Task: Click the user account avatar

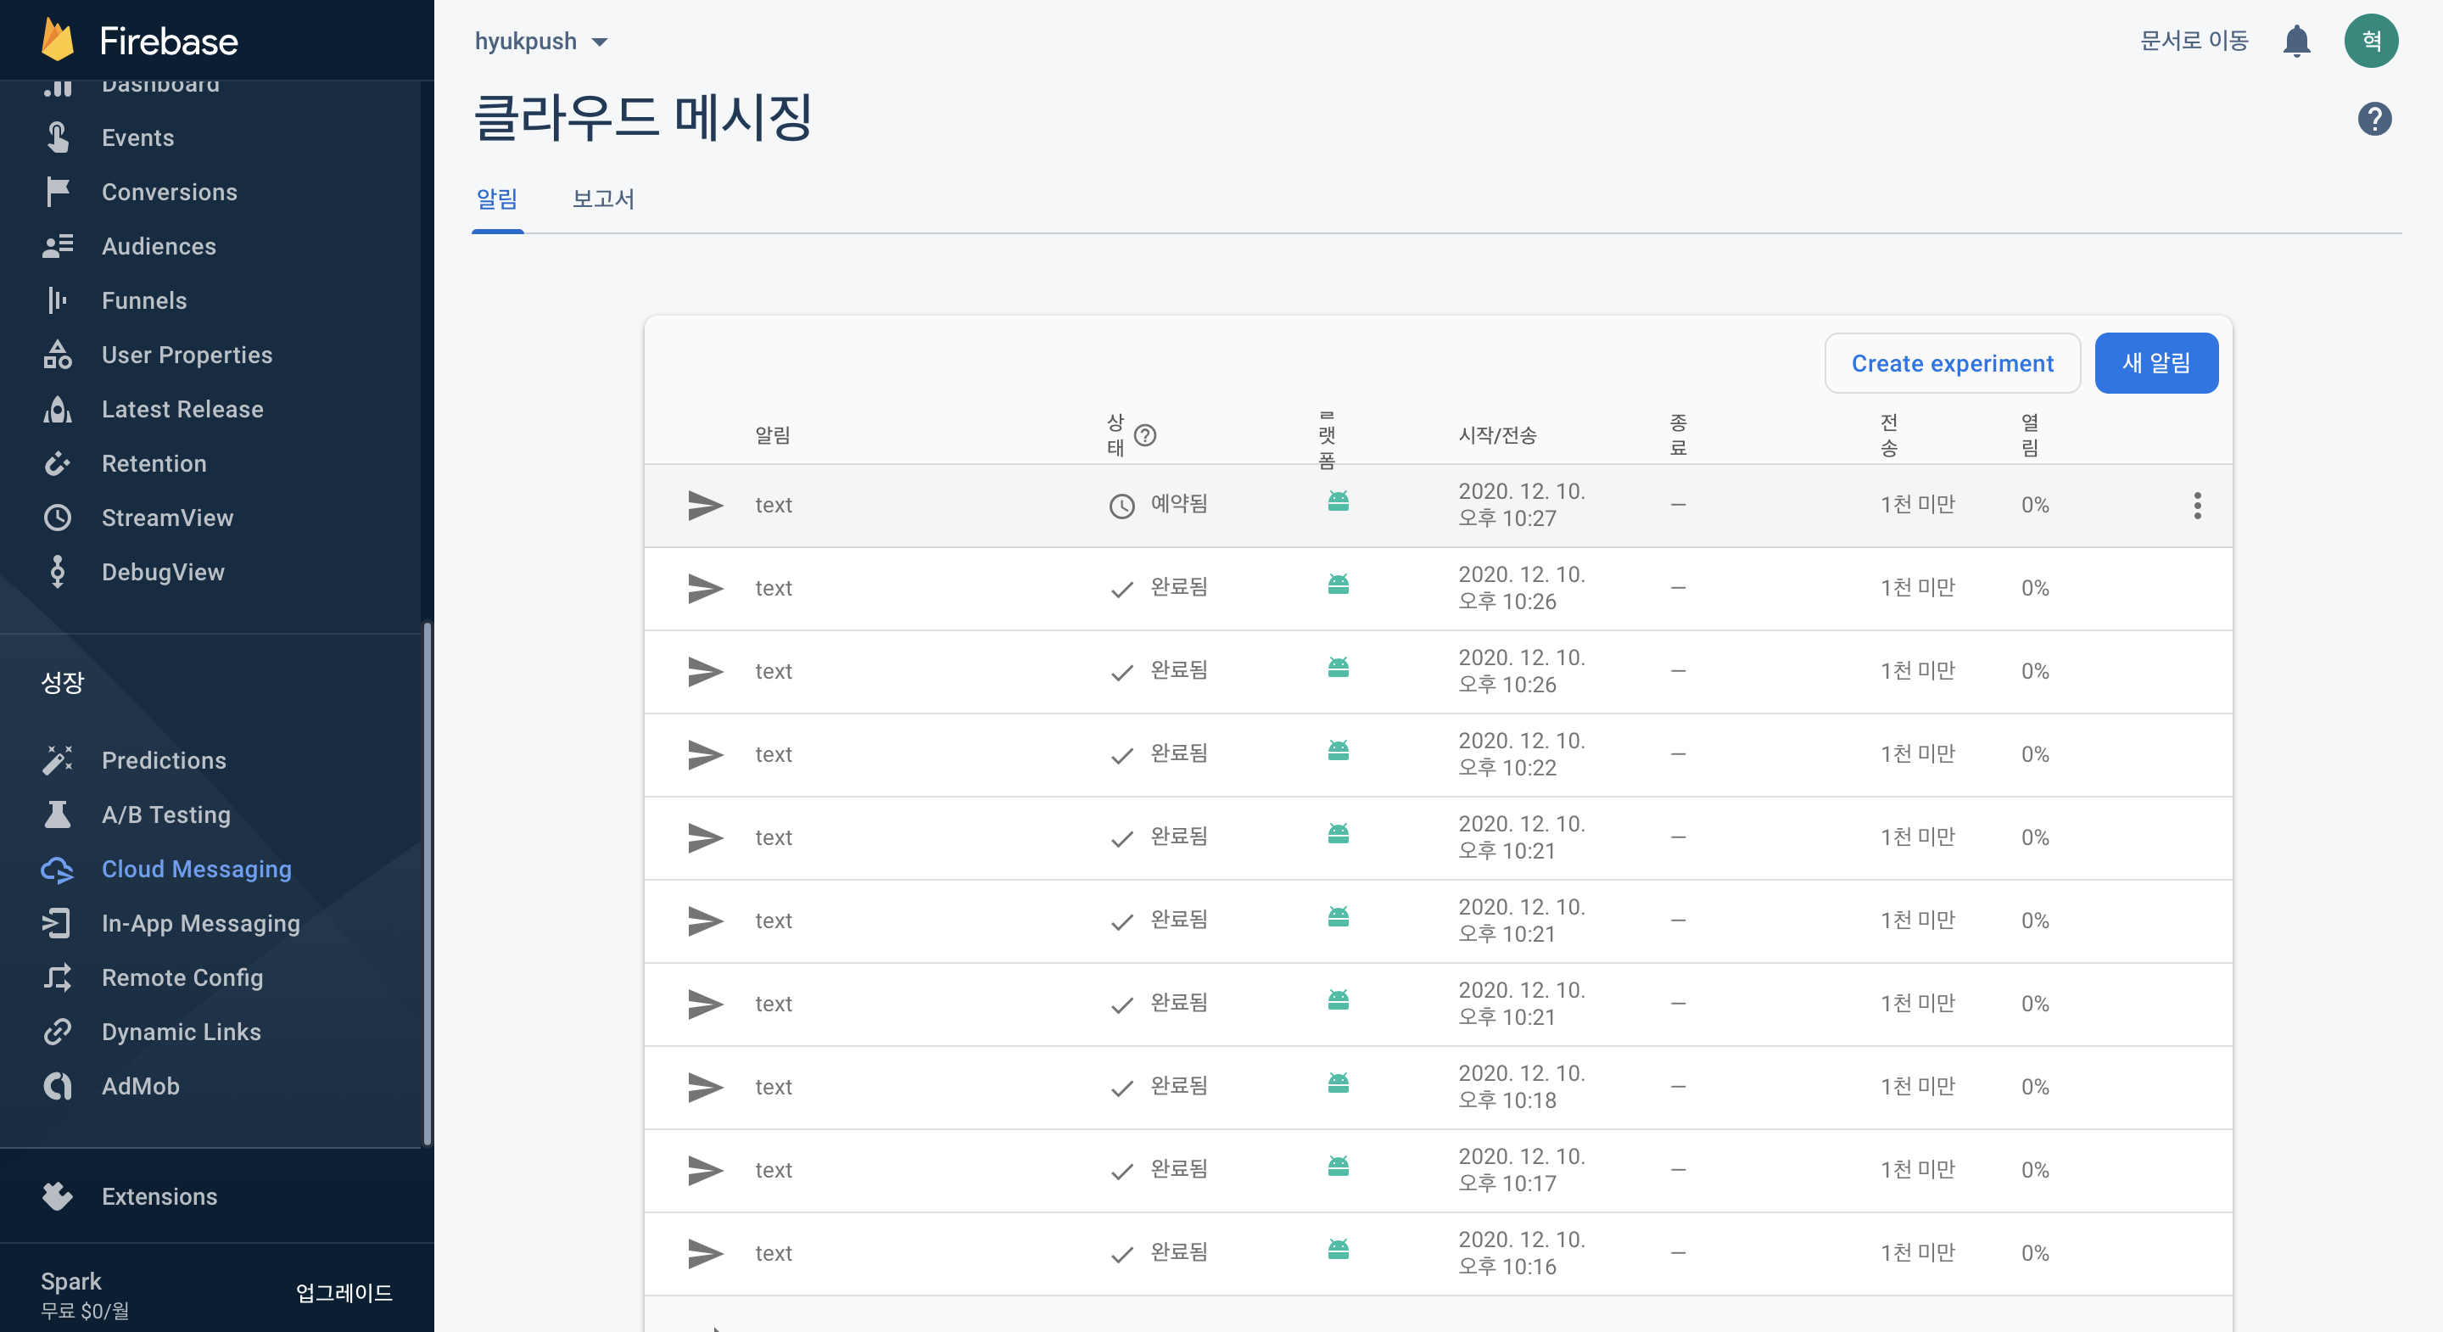Action: pyautogui.click(x=2371, y=41)
